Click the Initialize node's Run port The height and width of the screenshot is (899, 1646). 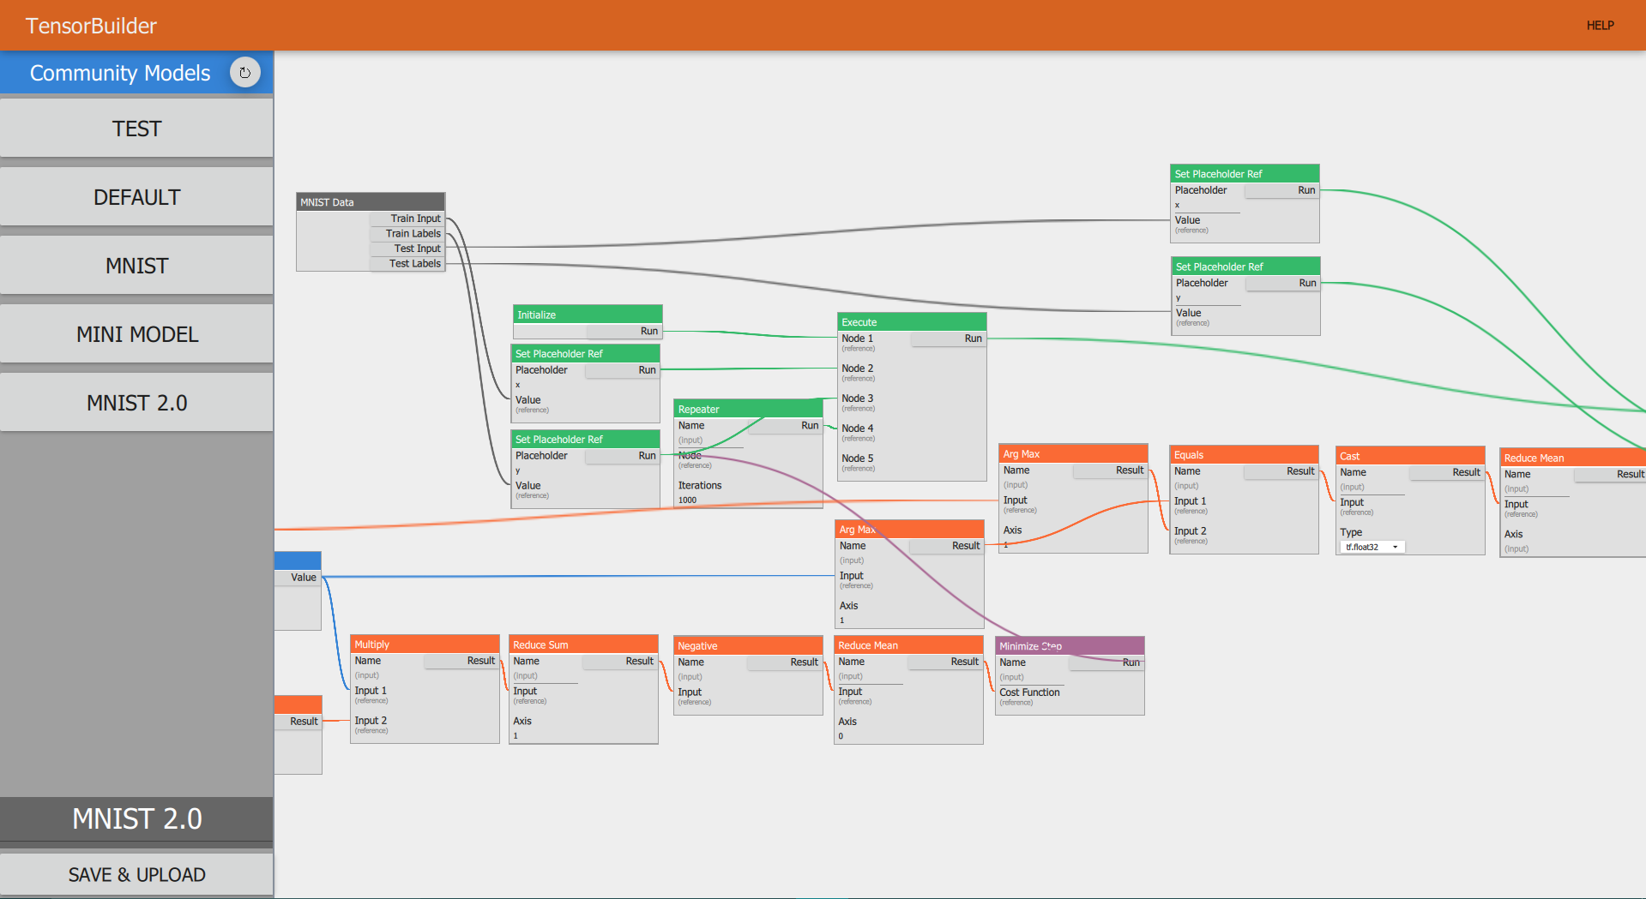click(x=624, y=331)
